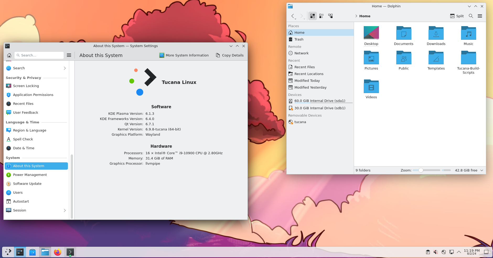The width and height of the screenshot is (493, 258).
Task: Open the Downloads folder
Action: (x=436, y=36)
